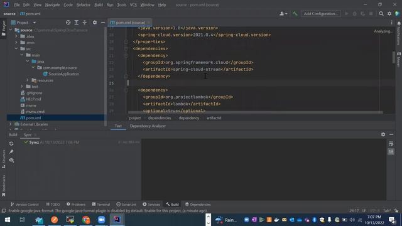402x226 pixels.
Task: Open IDE settings gear in toolbar
Action: pyautogui.click(x=389, y=14)
